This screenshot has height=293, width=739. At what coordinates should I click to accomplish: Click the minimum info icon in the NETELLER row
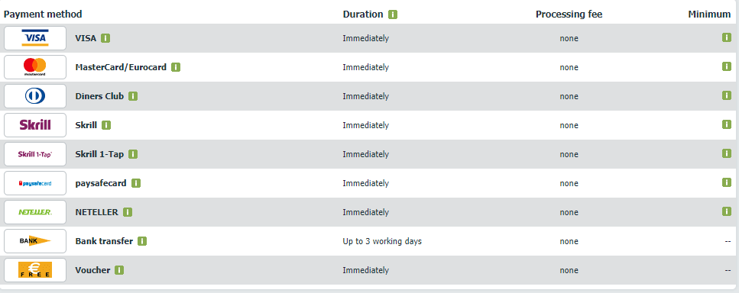[726, 211]
